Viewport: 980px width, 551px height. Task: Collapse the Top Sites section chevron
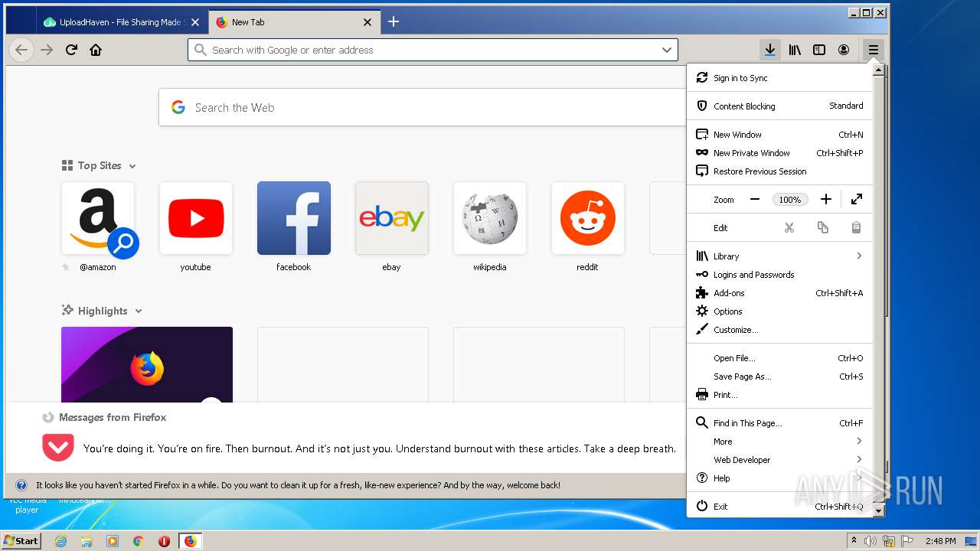pyautogui.click(x=132, y=166)
